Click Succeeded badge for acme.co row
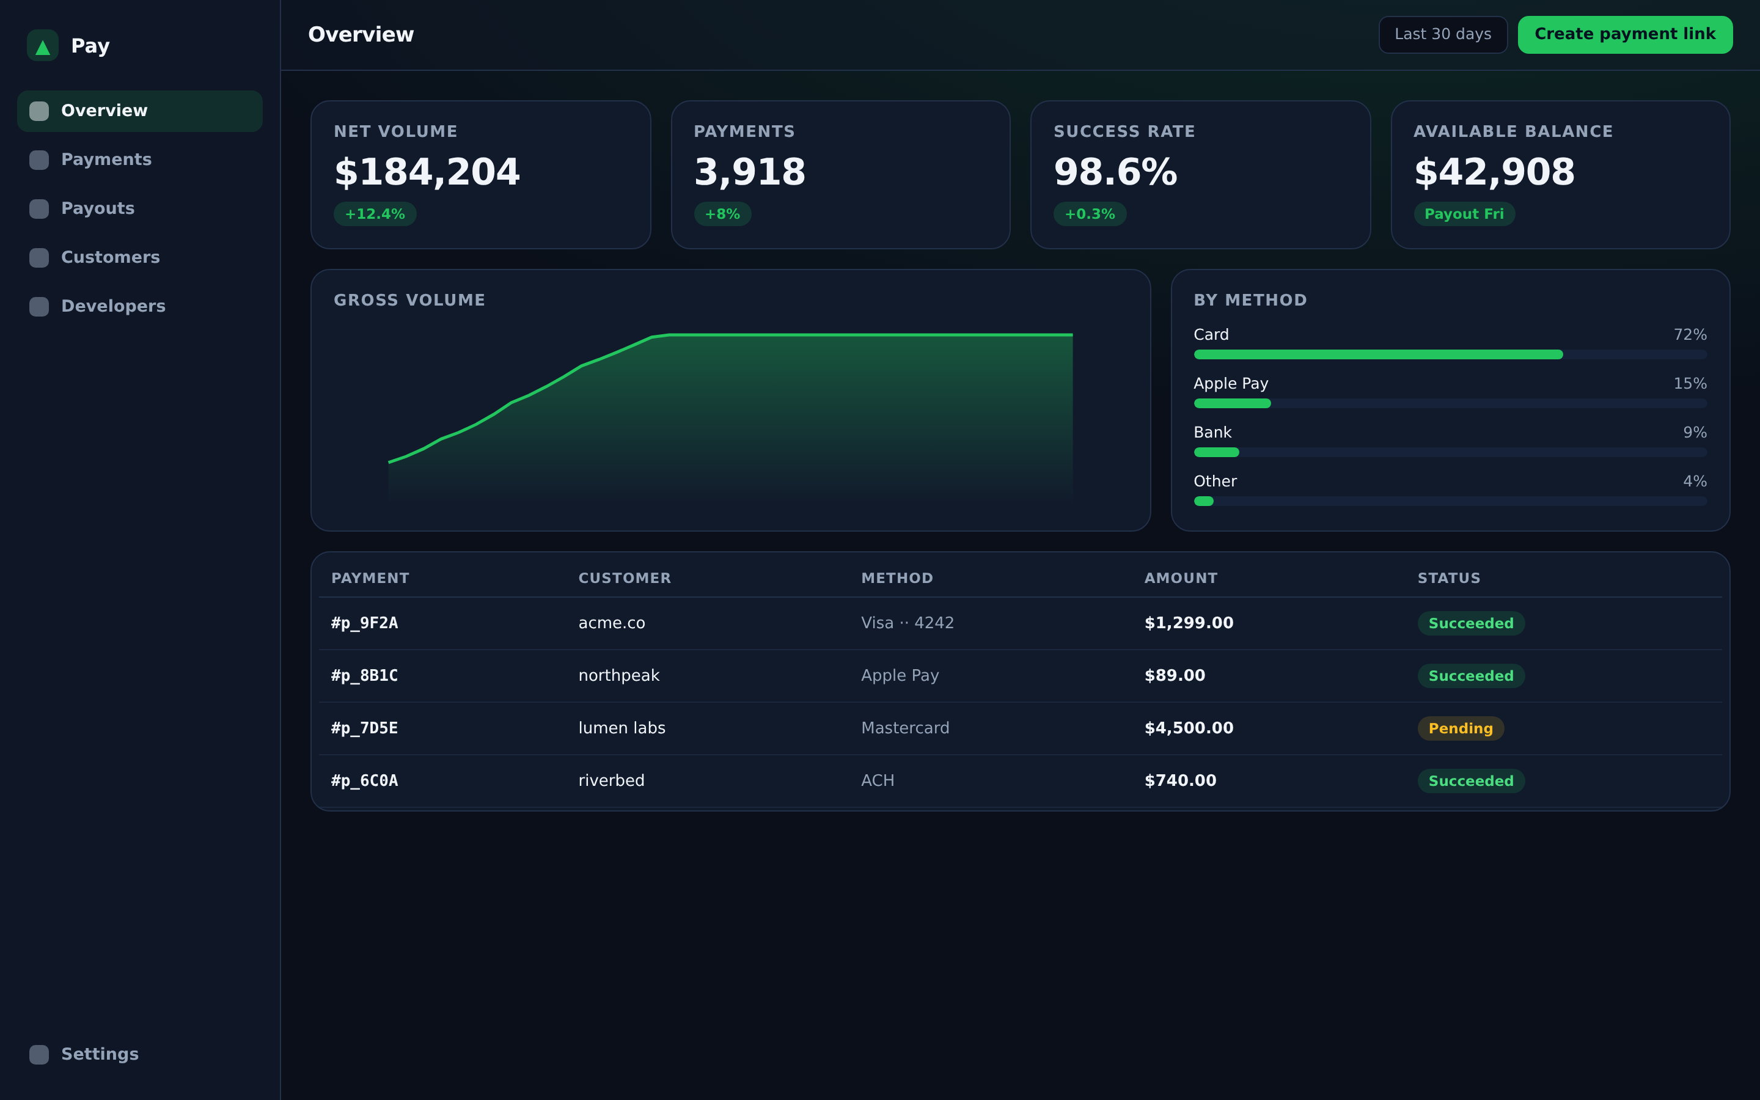This screenshot has width=1760, height=1100. tap(1470, 623)
